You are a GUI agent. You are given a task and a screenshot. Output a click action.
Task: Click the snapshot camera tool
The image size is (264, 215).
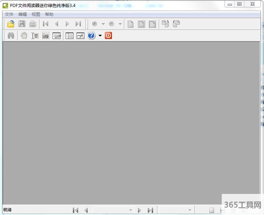tap(46, 35)
